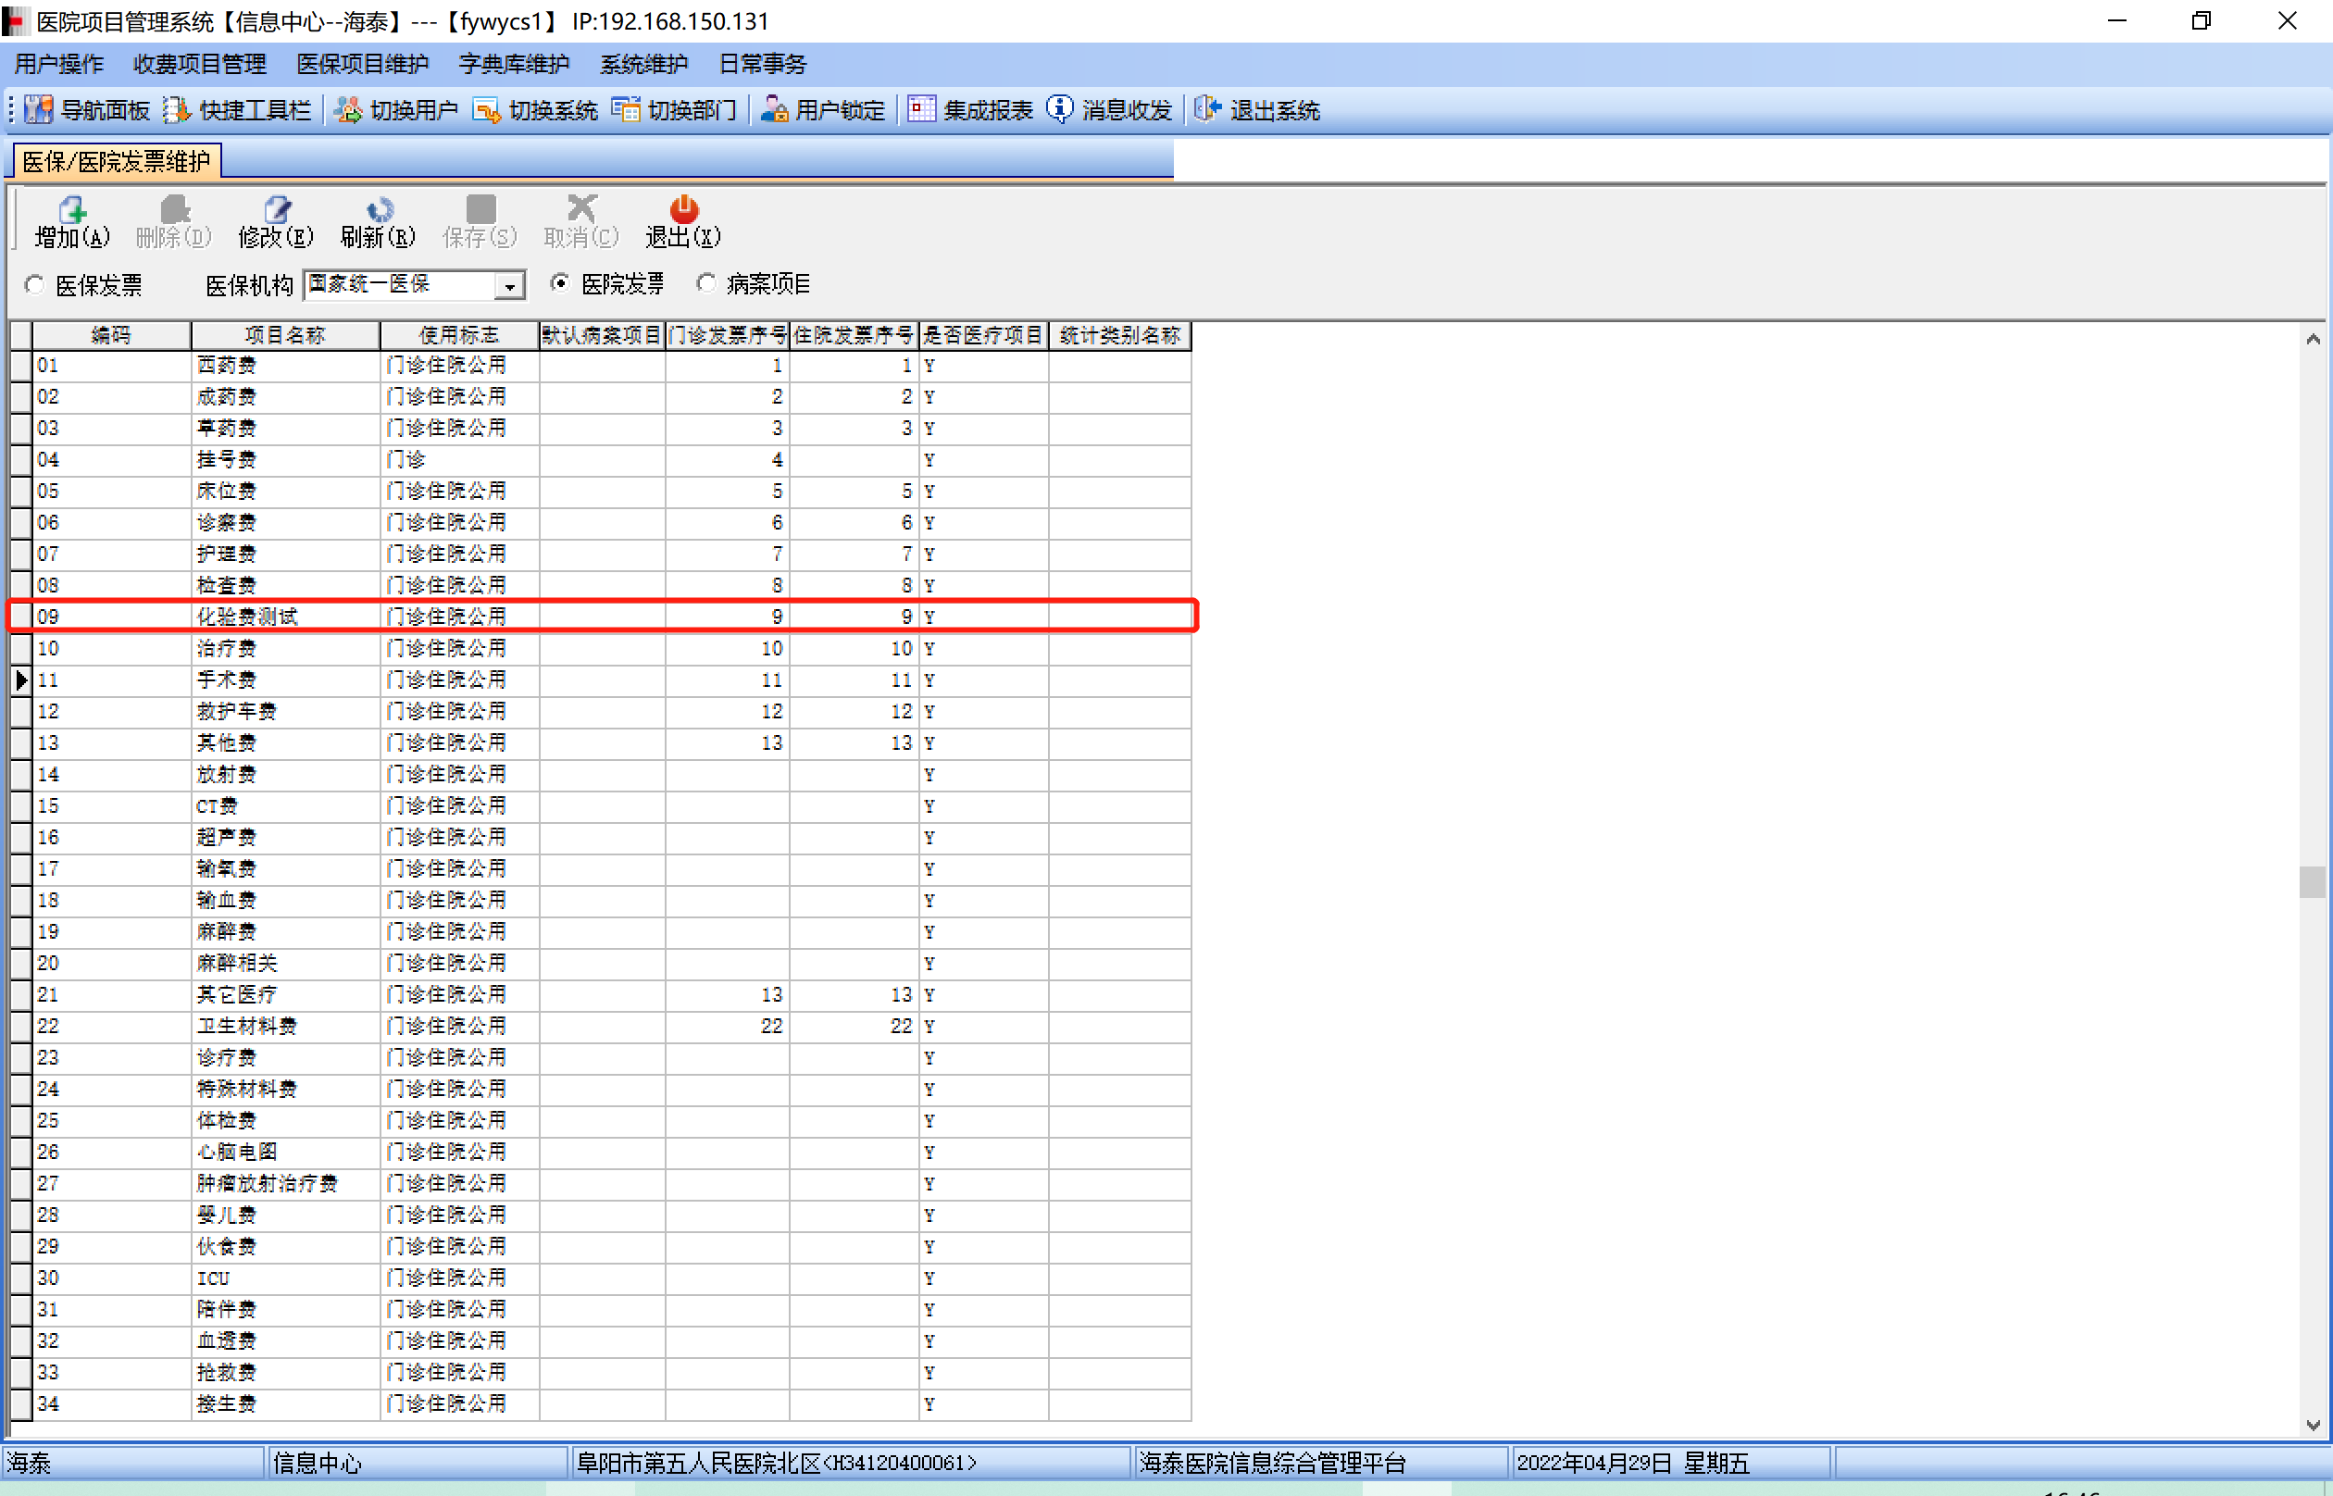2333x1496 pixels.
Task: Select the 医保发票 radio button
Action: [x=35, y=284]
